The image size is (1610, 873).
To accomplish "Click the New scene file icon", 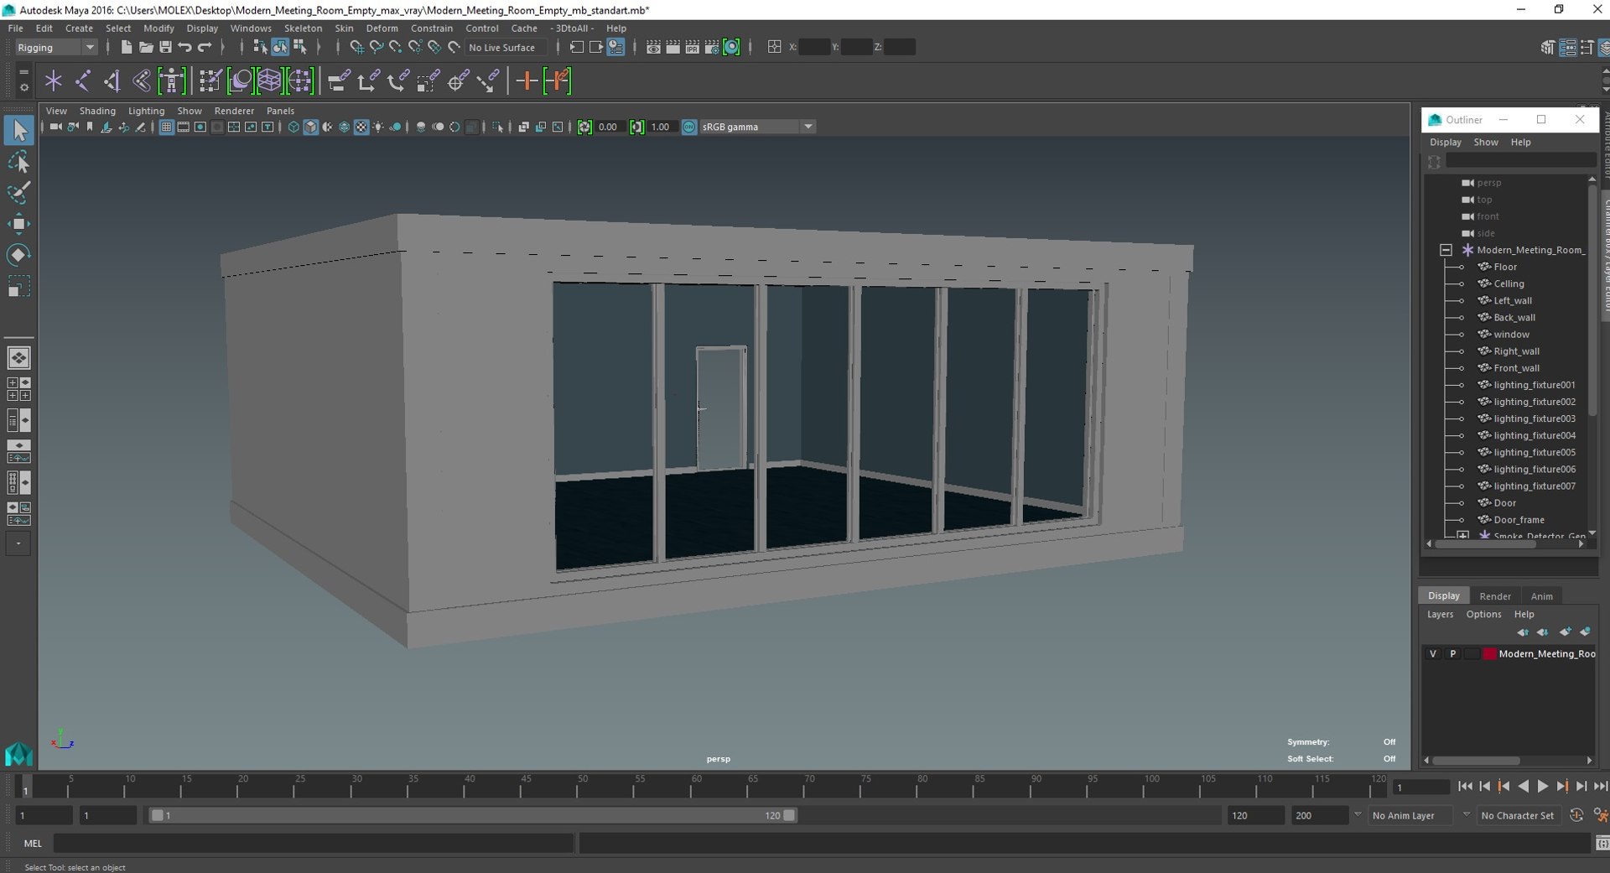I will click(x=126, y=48).
